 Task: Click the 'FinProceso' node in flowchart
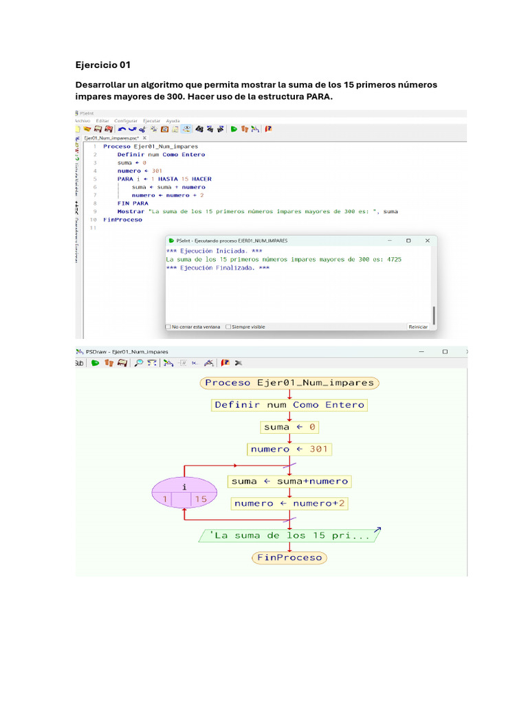[x=289, y=558]
